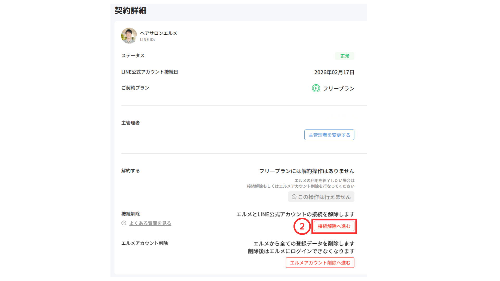Click the 2026年02月17日 connection date
500x281 pixels.
tap(334, 72)
